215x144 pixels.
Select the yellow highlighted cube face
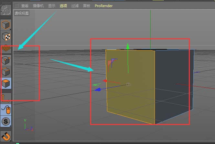[131, 87]
